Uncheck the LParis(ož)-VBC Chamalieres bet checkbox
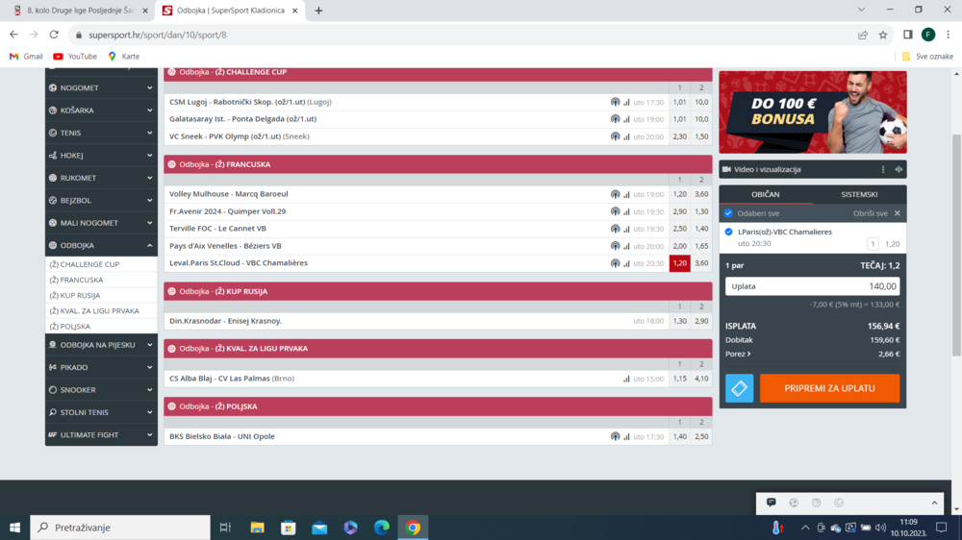The image size is (962, 540). (x=728, y=232)
